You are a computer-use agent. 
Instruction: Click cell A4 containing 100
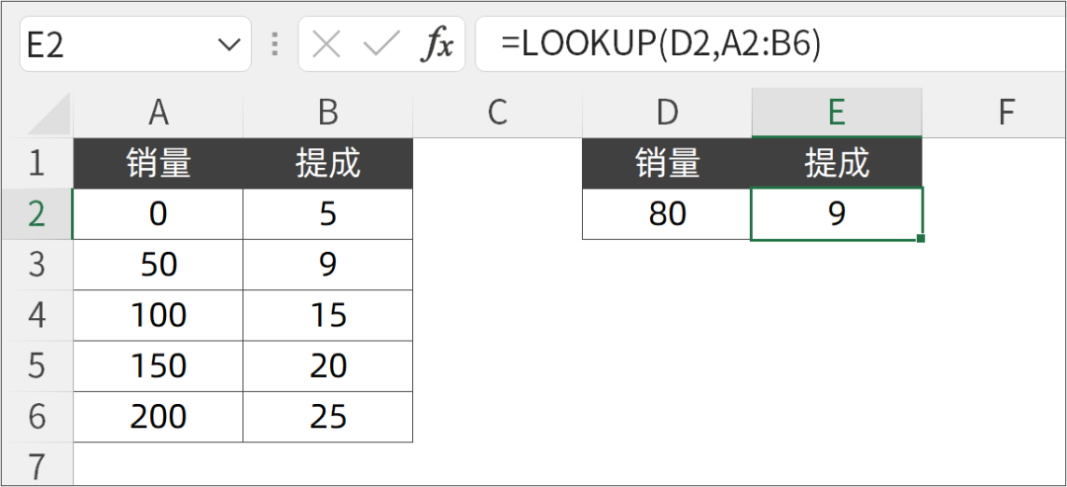tap(158, 315)
